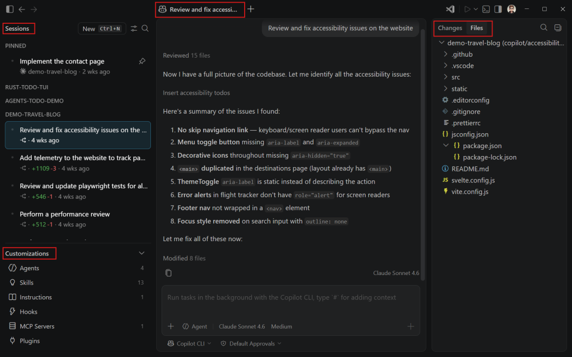The height and width of the screenshot is (357, 572).
Task: Open the Agent mode picker
Action: 195,326
